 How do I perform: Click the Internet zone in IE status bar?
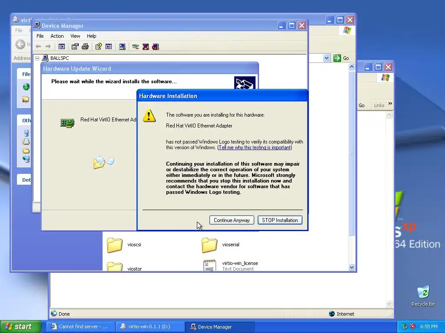pyautogui.click(x=342, y=314)
